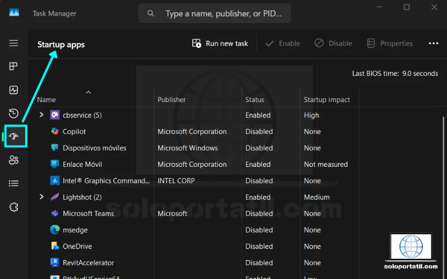Open the Users page icon
This screenshot has width=447, height=279.
[x=13, y=160]
